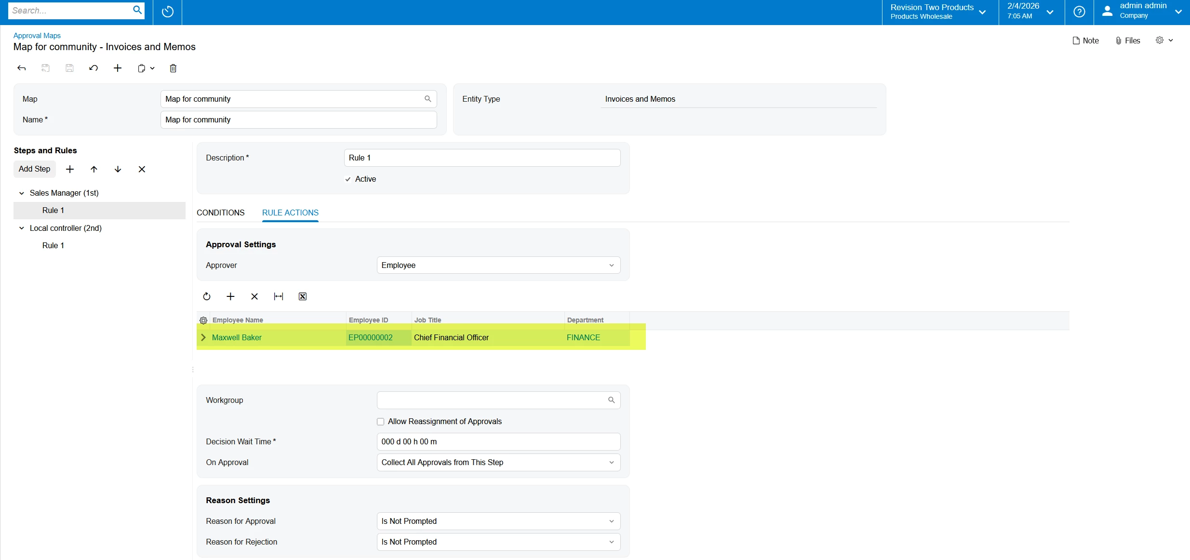Click the clipboard copy-paste icon

point(142,68)
